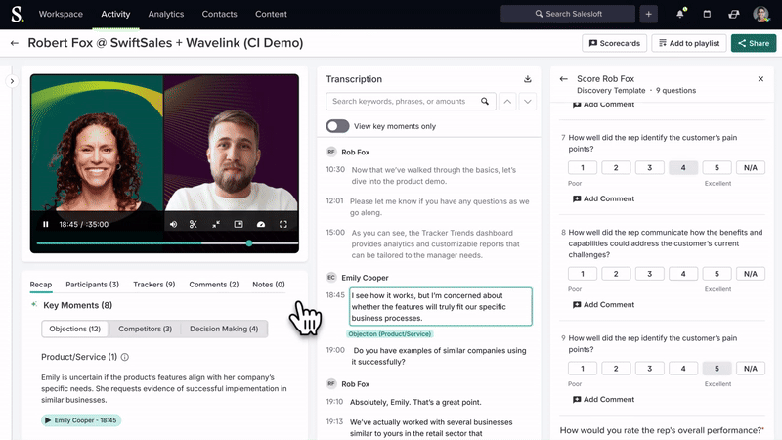Switch to Comments (2) tab
Image resolution: width=782 pixels, height=440 pixels.
[x=213, y=285]
